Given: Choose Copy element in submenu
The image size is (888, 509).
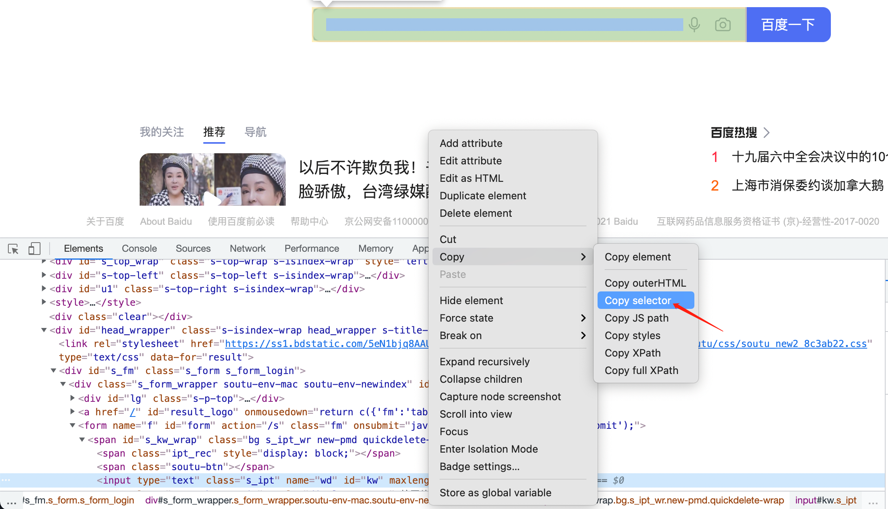Looking at the screenshot, I should click(646, 257).
